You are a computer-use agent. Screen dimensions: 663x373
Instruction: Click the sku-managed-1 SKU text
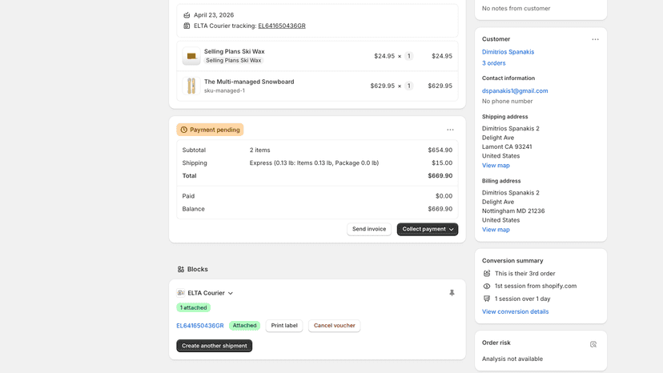[224, 90]
